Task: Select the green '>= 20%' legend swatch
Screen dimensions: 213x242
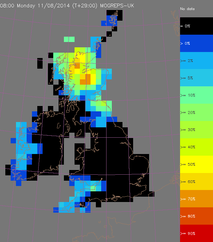Action: (x=196, y=113)
